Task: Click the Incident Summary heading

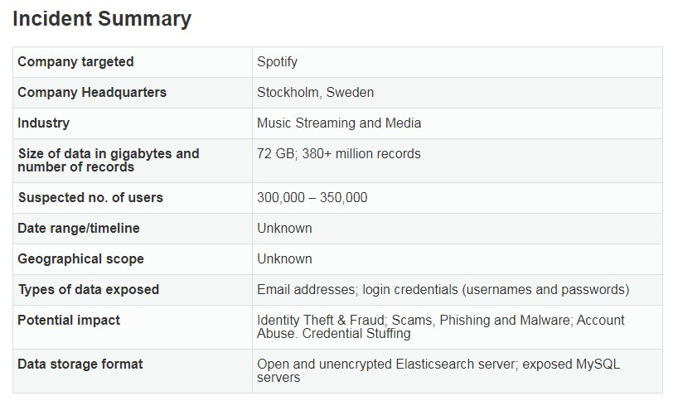Action: click(x=102, y=19)
